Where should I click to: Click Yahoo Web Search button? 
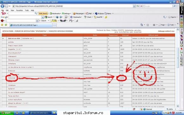pos(43,13)
